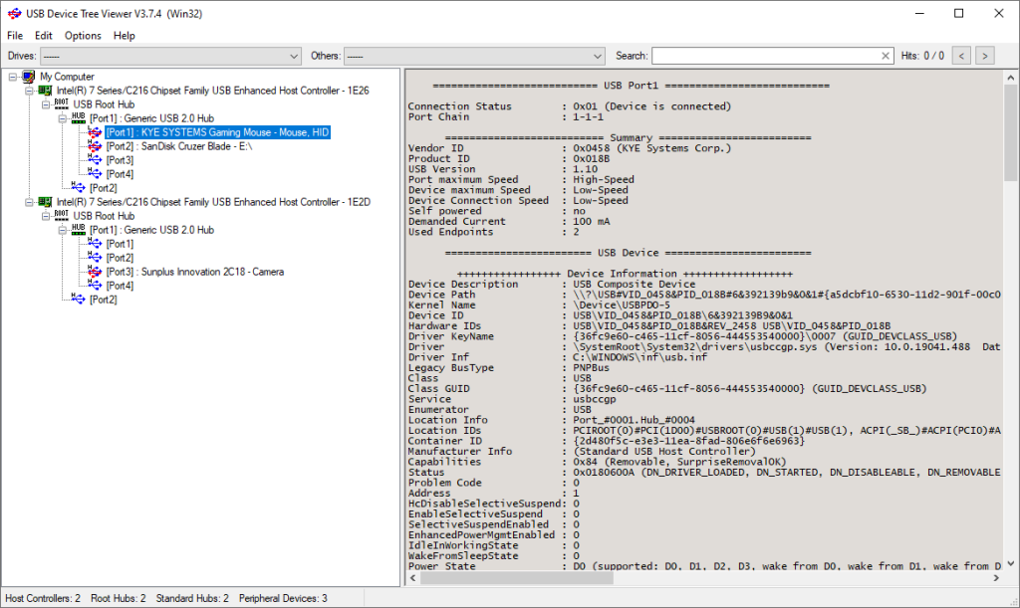Clear the search field with the X button
This screenshot has width=1020, height=608.
click(886, 56)
